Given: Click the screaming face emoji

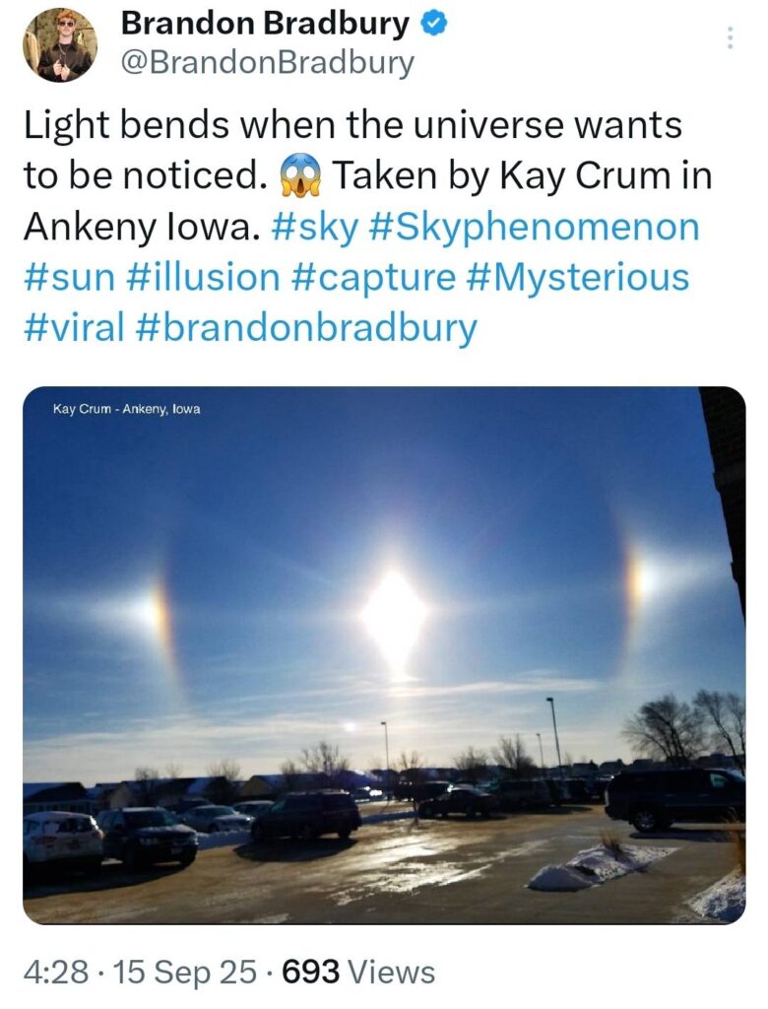Looking at the screenshot, I should point(300,175).
